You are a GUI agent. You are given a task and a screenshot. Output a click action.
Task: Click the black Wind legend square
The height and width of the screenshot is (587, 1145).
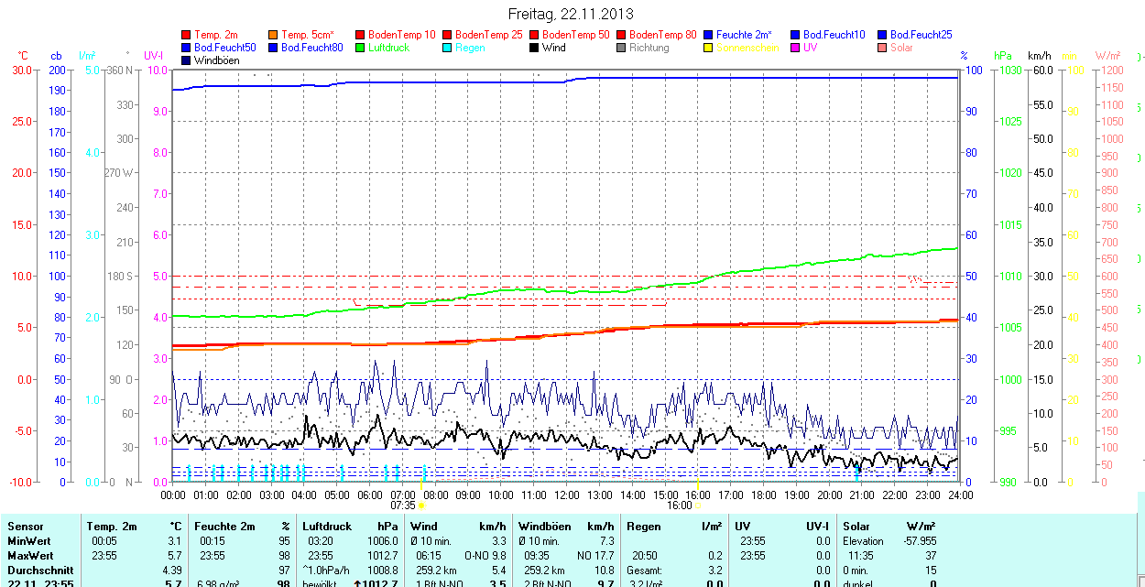tap(535, 48)
